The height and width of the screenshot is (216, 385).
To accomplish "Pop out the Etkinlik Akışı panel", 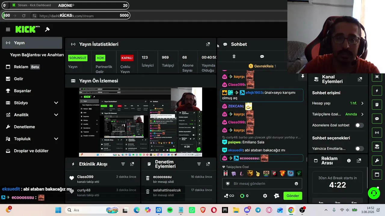I will point(132,164).
